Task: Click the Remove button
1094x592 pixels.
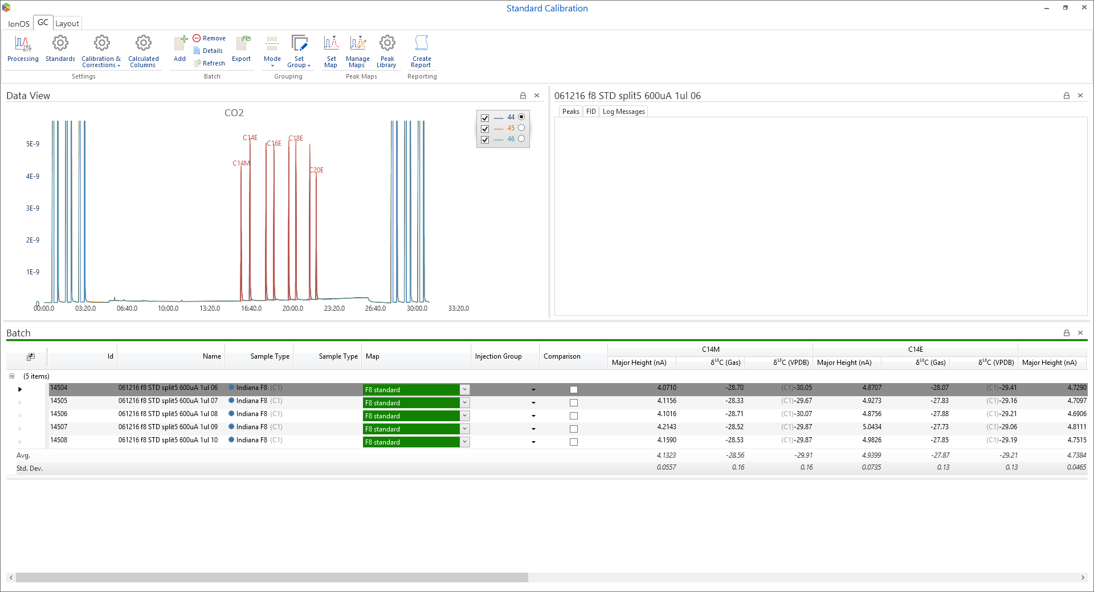Action: pyautogui.click(x=209, y=38)
